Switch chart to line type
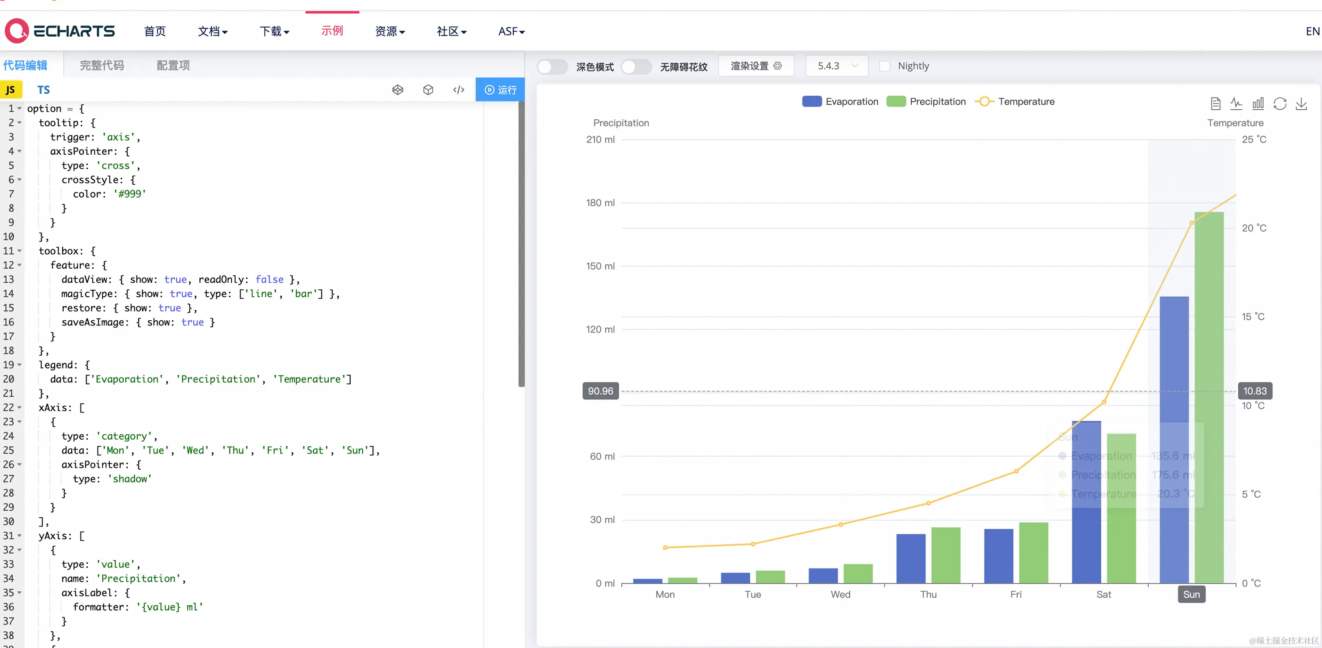Screen dimensions: 1322x648 [1236, 104]
